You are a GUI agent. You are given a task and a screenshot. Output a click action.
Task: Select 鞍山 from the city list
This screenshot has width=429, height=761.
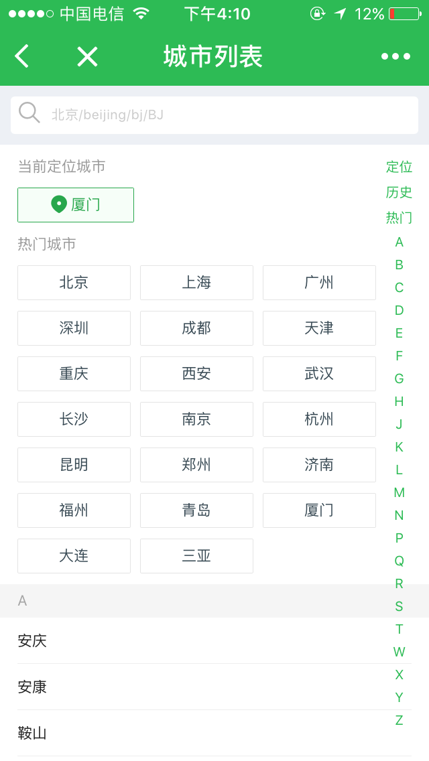click(32, 734)
